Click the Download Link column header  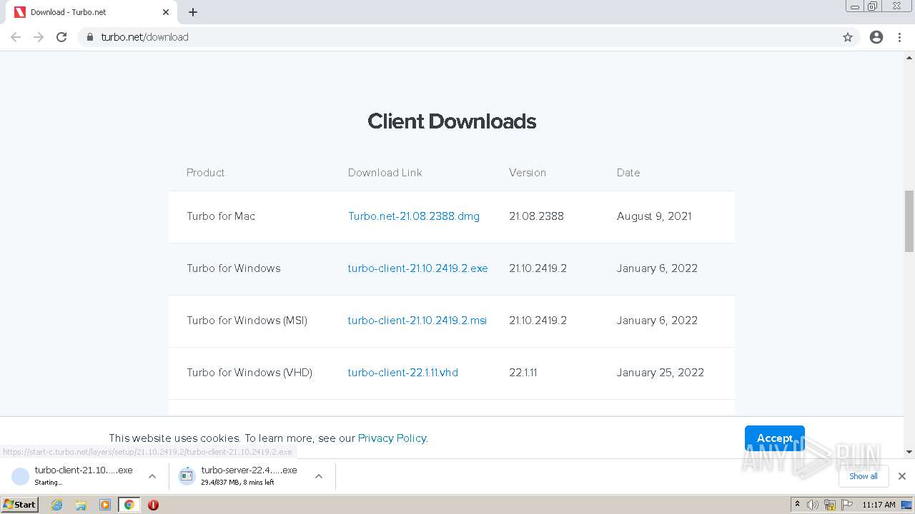click(x=385, y=173)
